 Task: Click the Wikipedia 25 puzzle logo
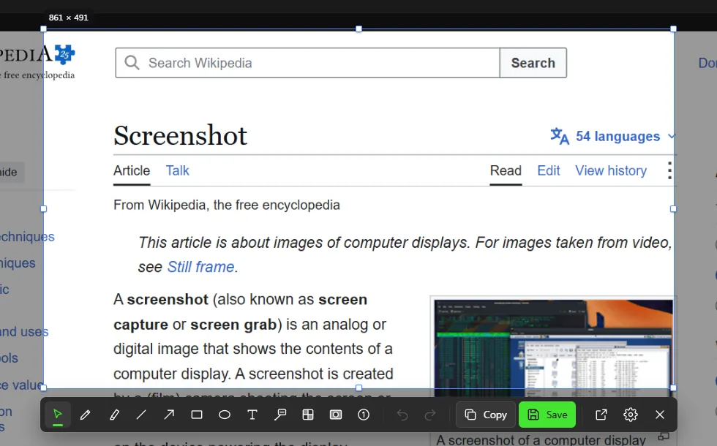point(65,54)
